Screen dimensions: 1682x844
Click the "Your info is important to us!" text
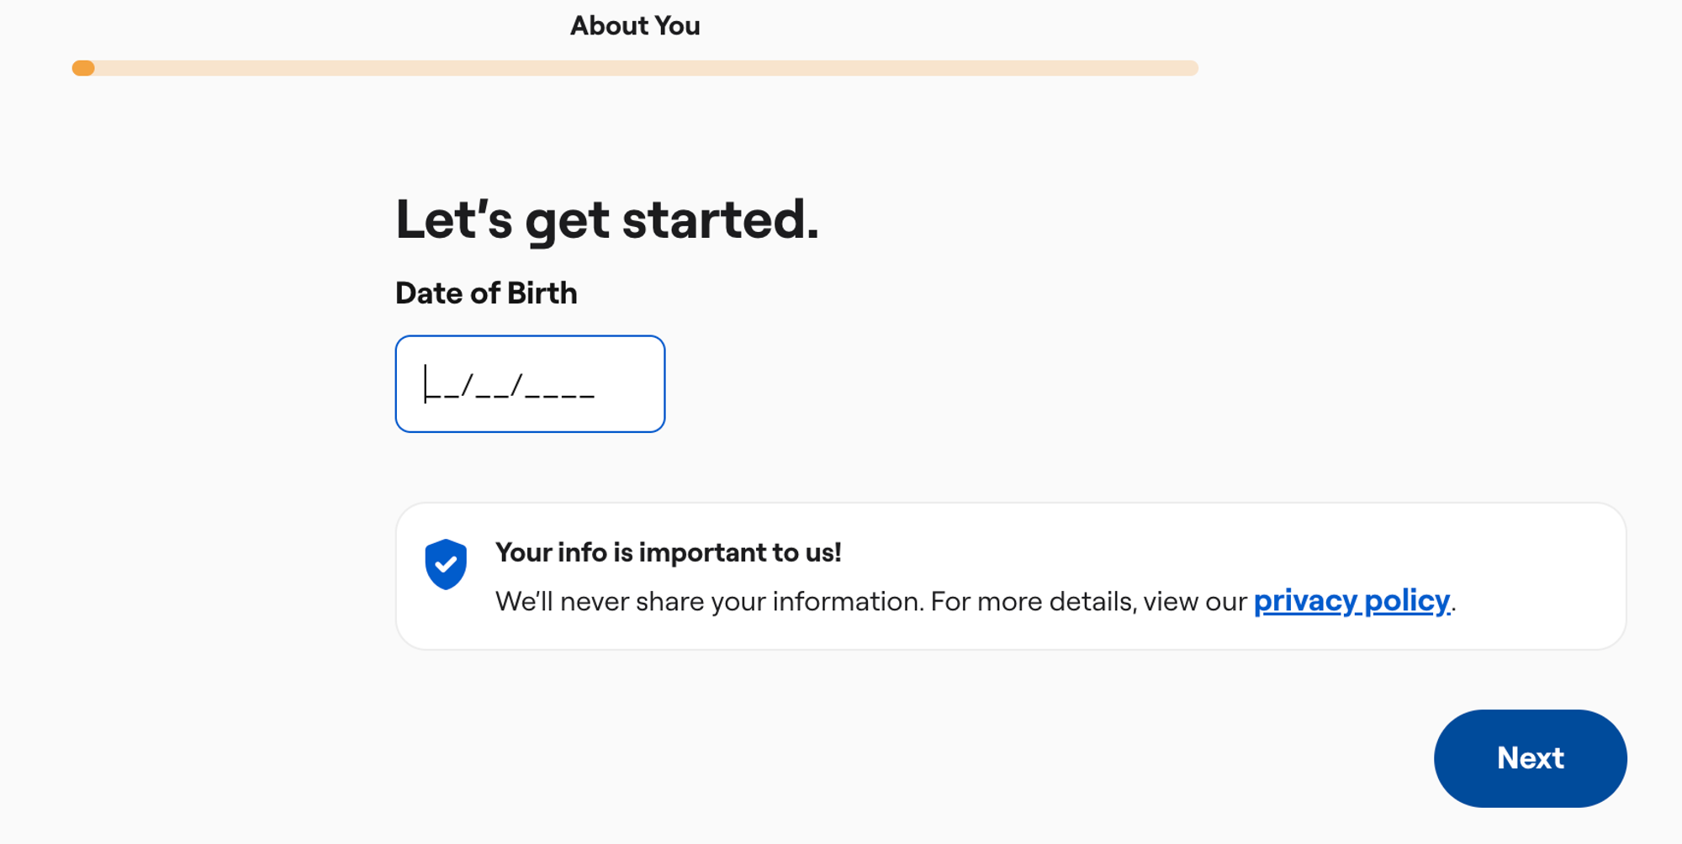tap(668, 552)
